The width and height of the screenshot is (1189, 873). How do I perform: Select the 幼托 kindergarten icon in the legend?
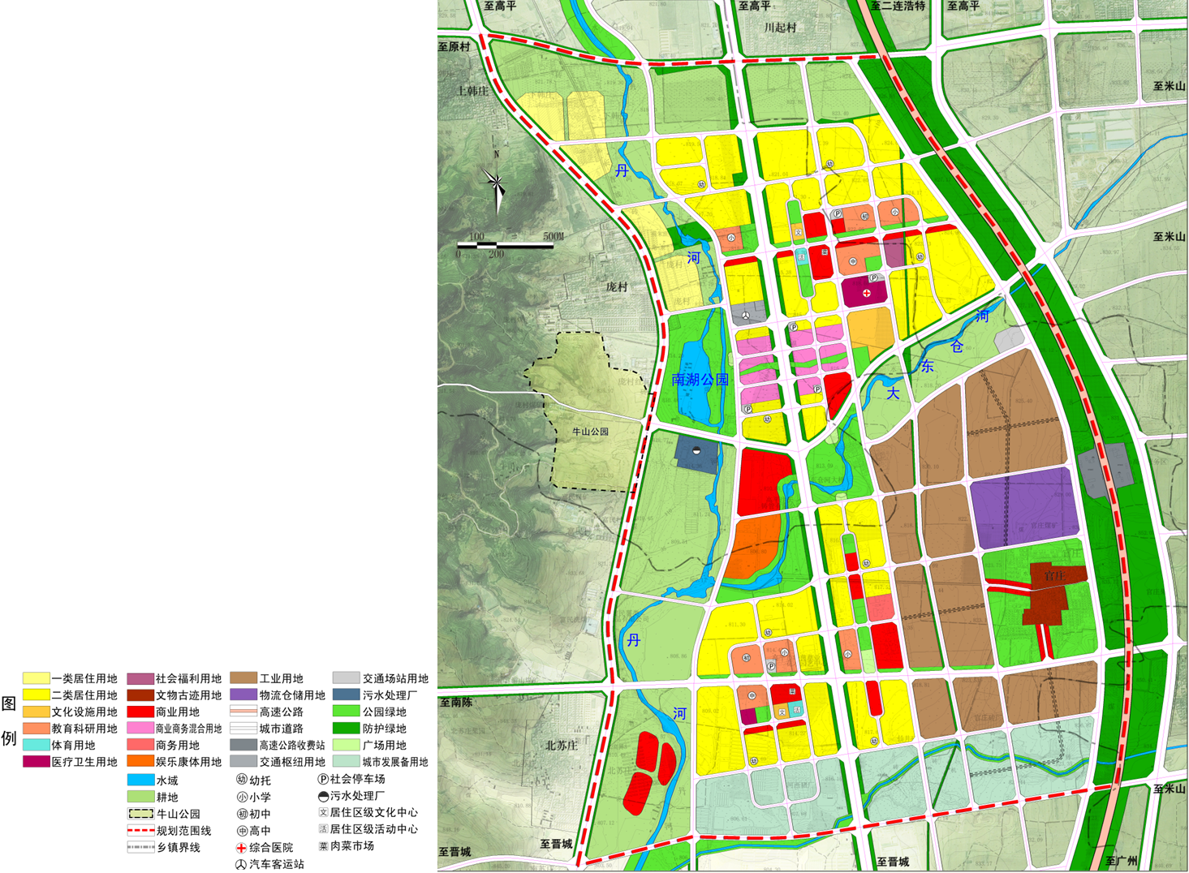click(241, 780)
